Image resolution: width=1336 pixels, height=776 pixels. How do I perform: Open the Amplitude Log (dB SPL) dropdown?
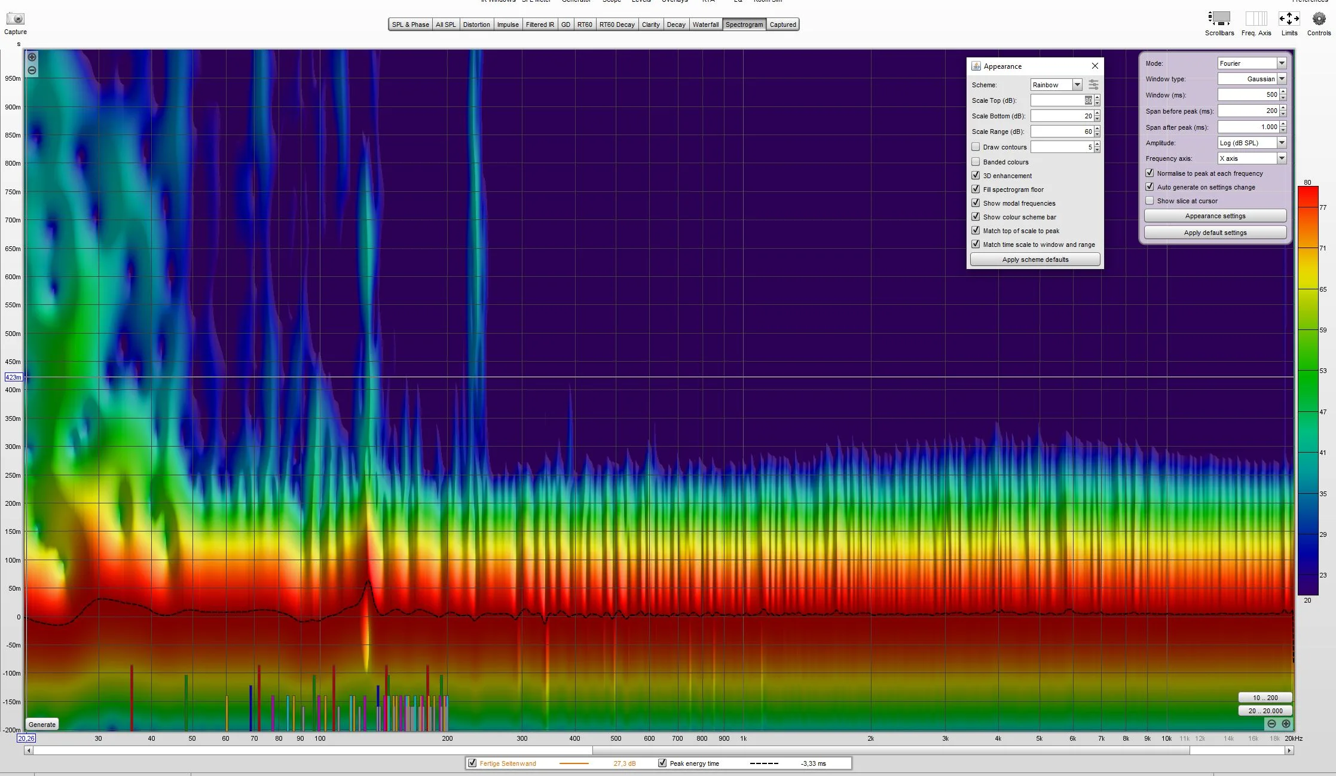1252,143
